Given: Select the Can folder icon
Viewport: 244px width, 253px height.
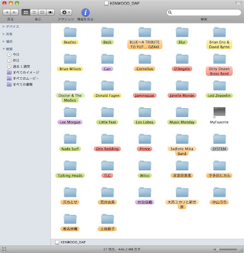Looking at the screenshot, I should 107,59.
